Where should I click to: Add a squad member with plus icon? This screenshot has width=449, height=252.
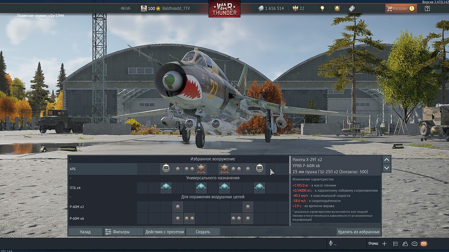(x=384, y=243)
